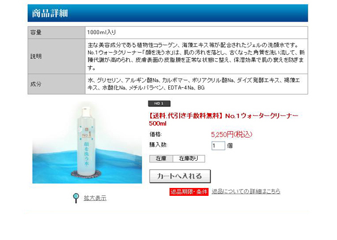Image resolution: width=337 pixels, height=240 pixels.
Task: Click the product description paragraph cell
Action: click(196, 57)
